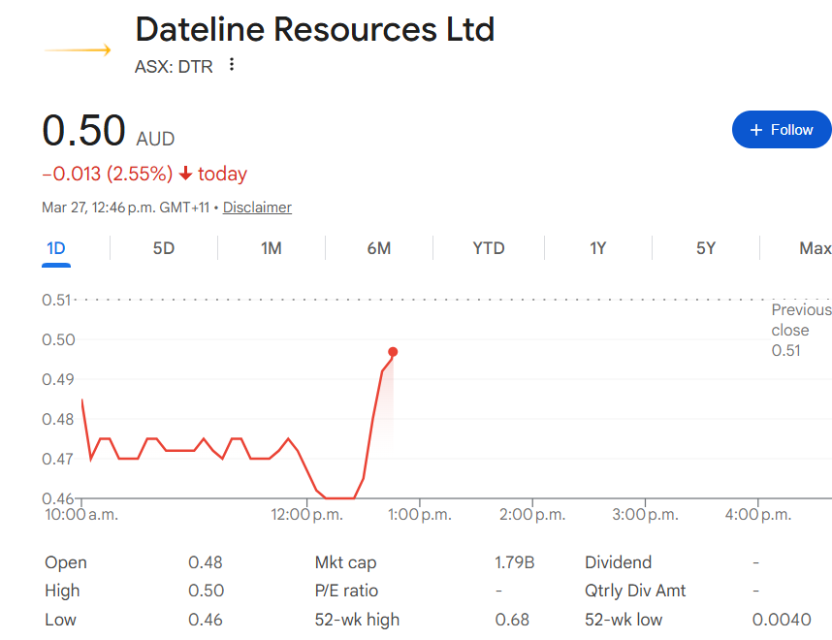Click the Previous close 0.51 label
The height and width of the screenshot is (640, 832).
click(801, 330)
